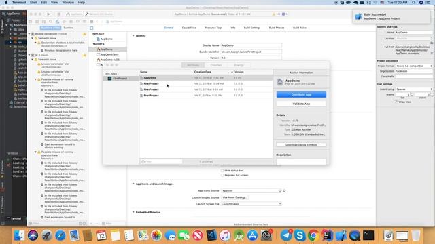Open Android Studio from the dock

[x=239, y=235]
